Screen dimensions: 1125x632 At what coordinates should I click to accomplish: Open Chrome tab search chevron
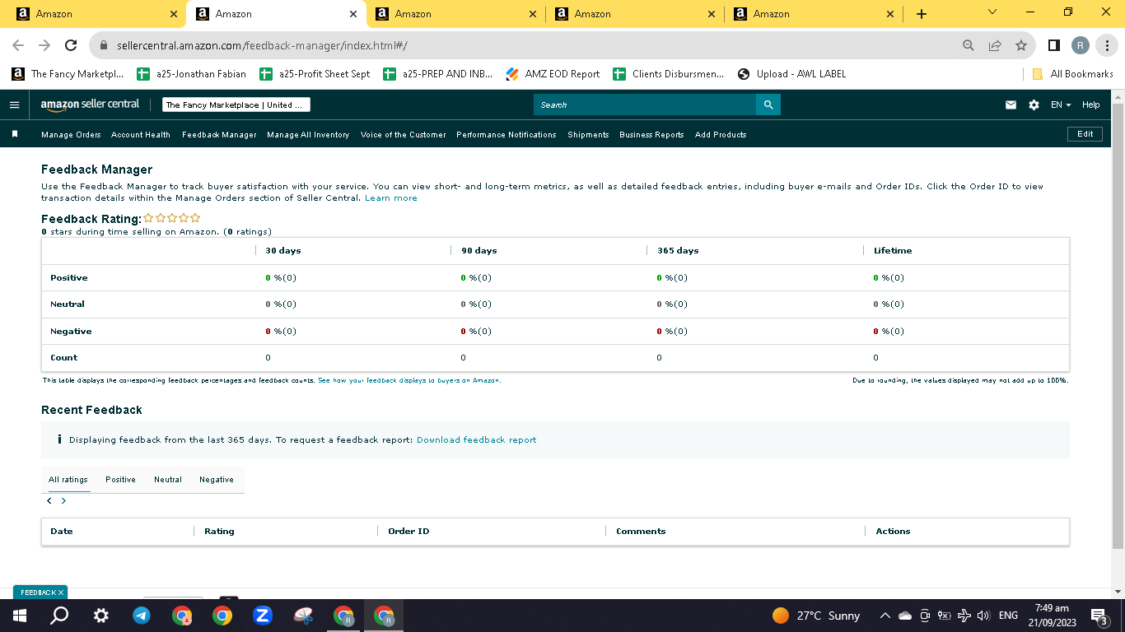coord(992,12)
